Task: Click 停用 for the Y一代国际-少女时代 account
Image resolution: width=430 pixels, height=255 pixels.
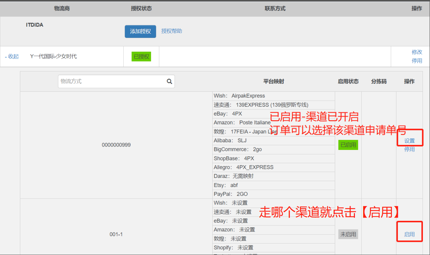Action: pos(417,61)
